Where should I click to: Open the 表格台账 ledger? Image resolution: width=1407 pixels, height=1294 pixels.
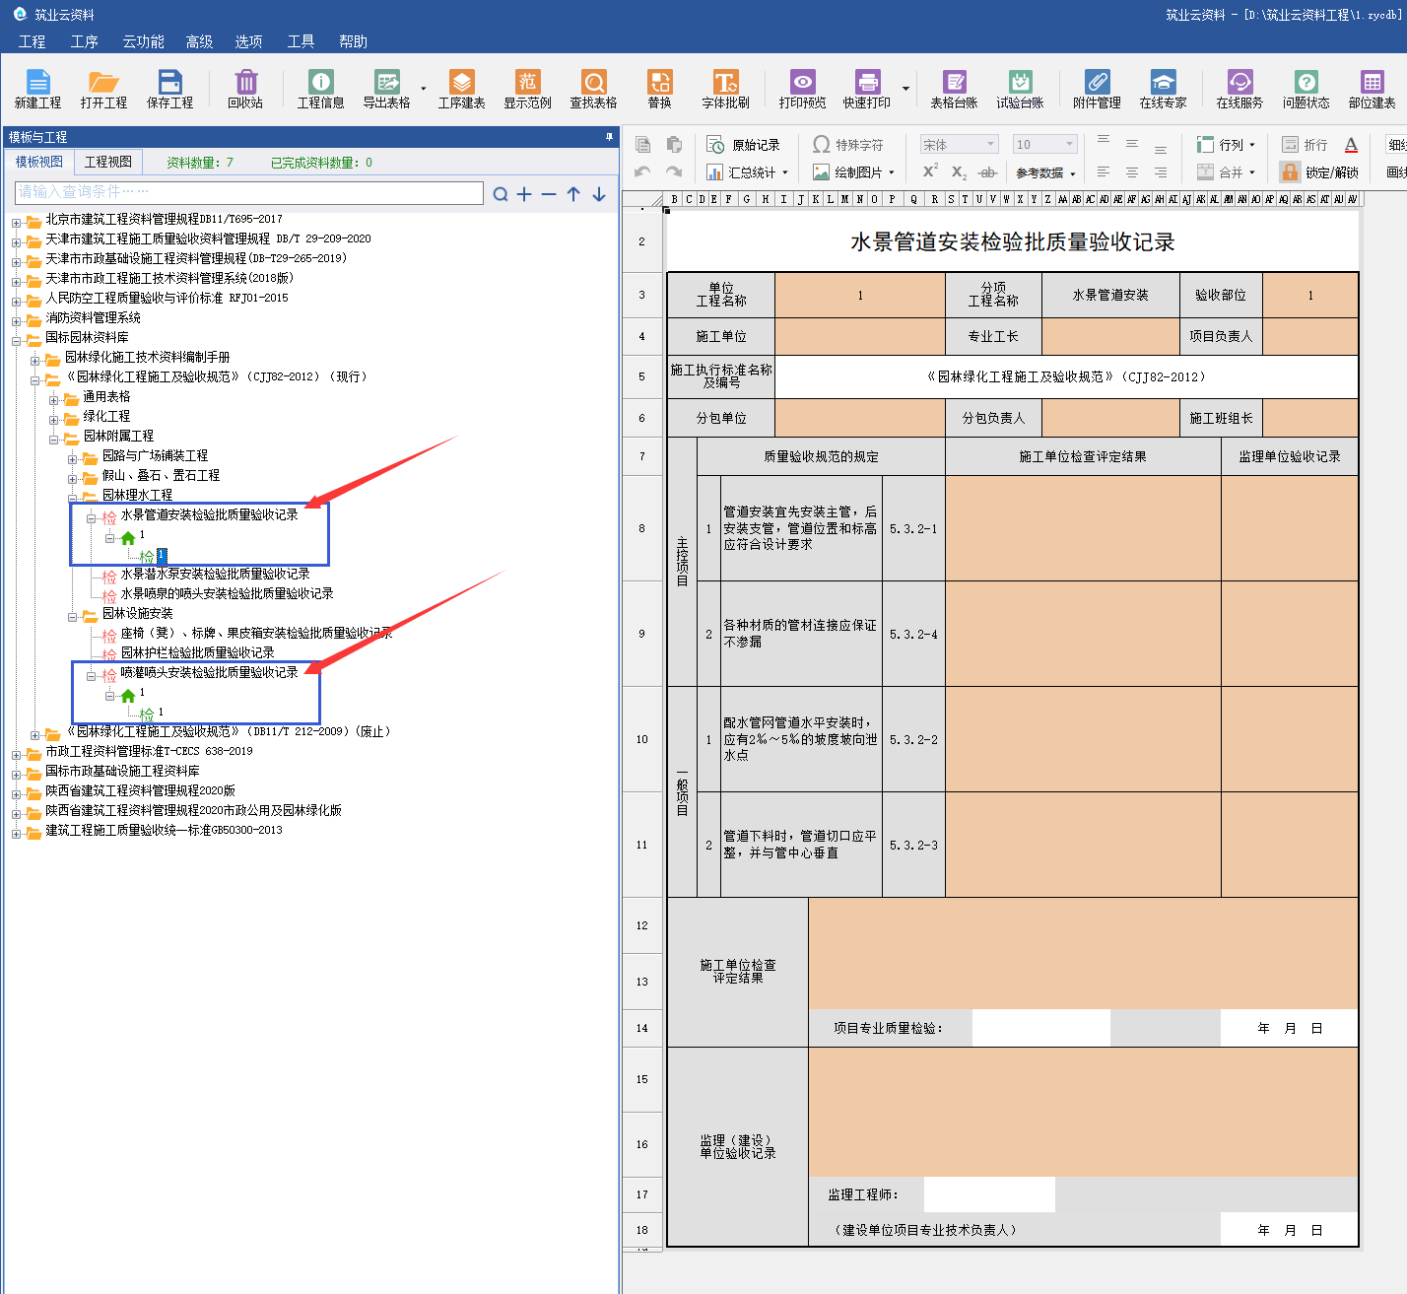954,89
